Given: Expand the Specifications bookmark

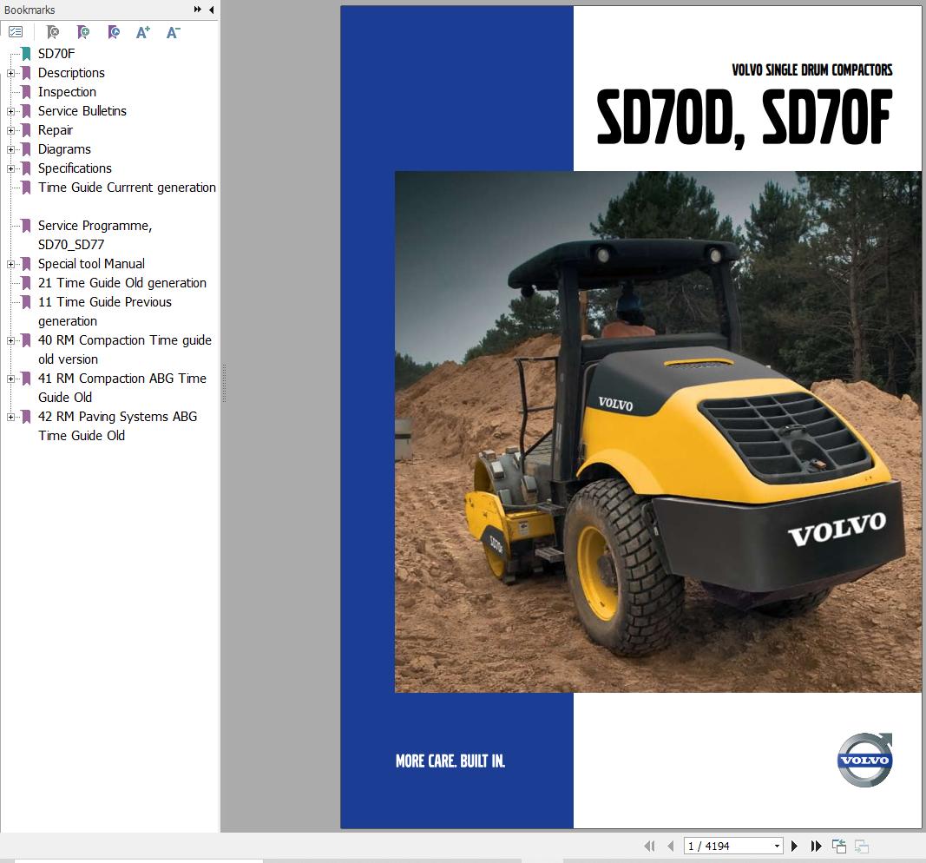Looking at the screenshot, I should pyautogui.click(x=10, y=168).
